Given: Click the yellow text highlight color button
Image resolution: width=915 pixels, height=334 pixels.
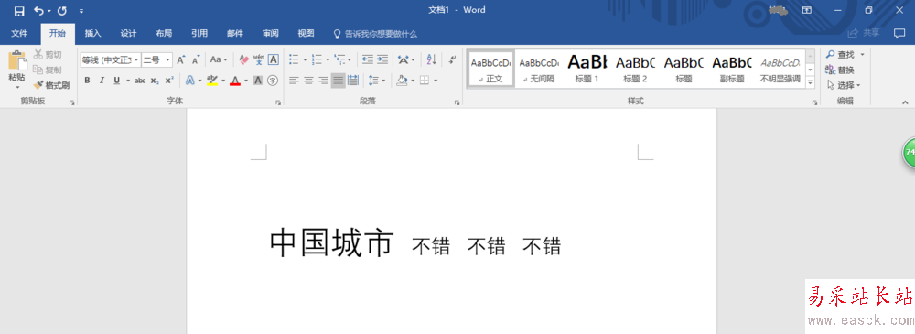Looking at the screenshot, I should (x=212, y=80).
